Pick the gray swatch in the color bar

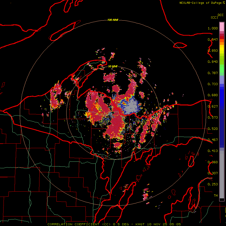222,175
